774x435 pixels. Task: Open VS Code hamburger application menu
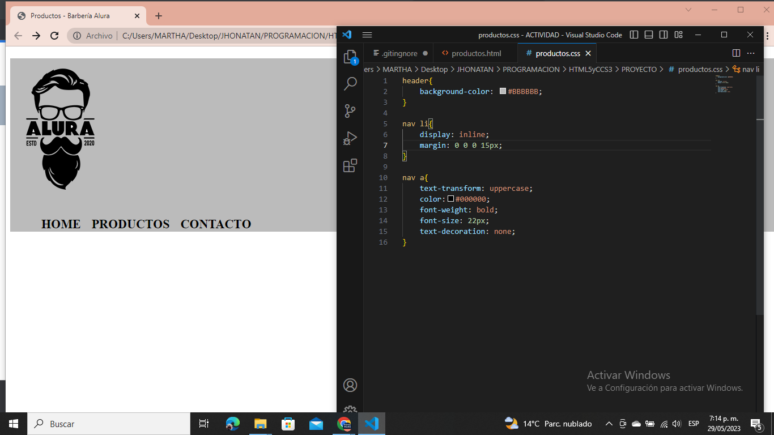367,35
